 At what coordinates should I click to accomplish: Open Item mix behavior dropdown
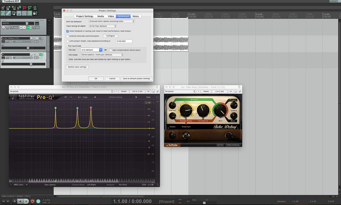pos(112,21)
